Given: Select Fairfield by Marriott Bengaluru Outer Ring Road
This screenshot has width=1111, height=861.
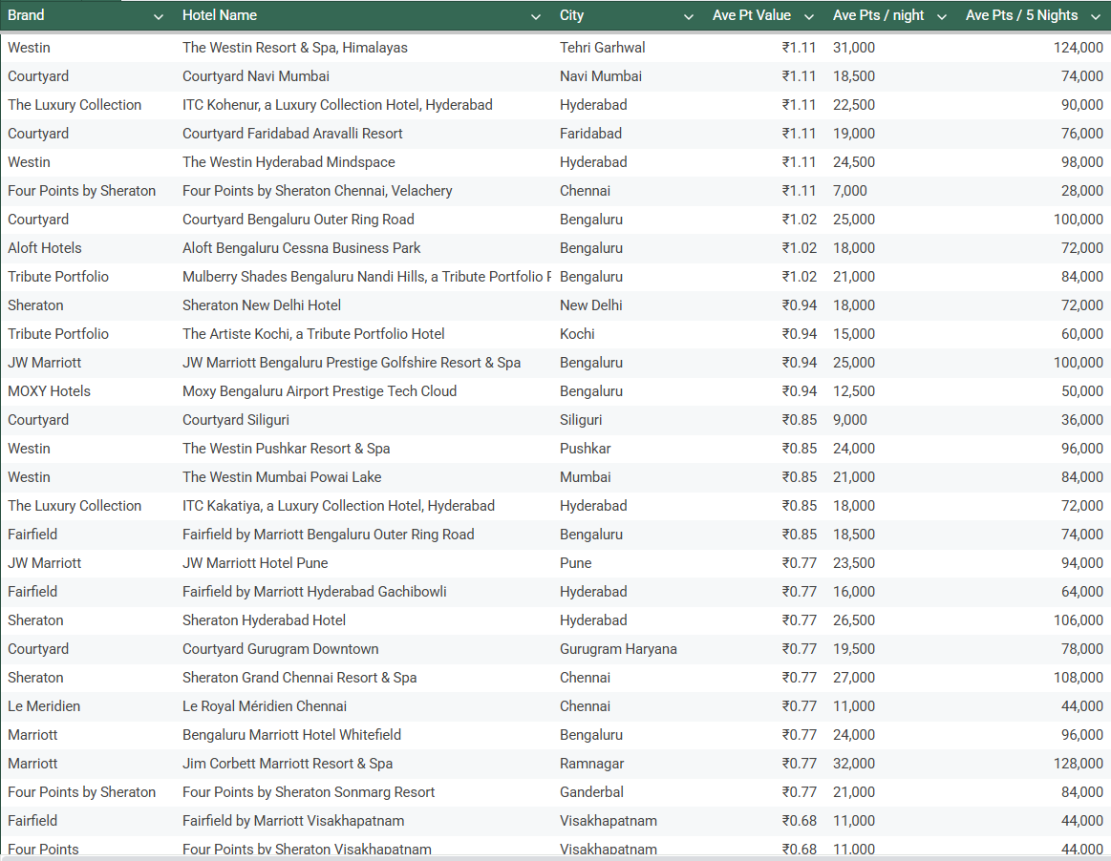Looking at the screenshot, I should [328, 535].
